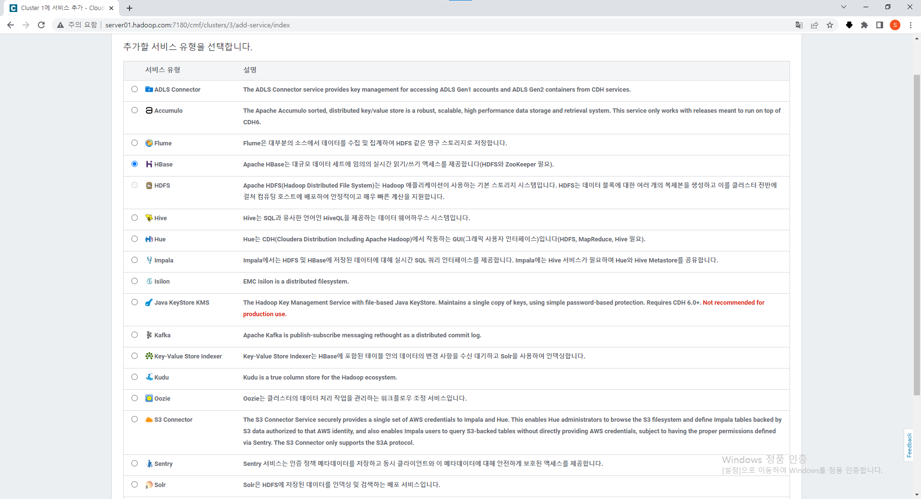Click the HDFS service icon
This screenshot has height=499, width=921.
(149, 185)
